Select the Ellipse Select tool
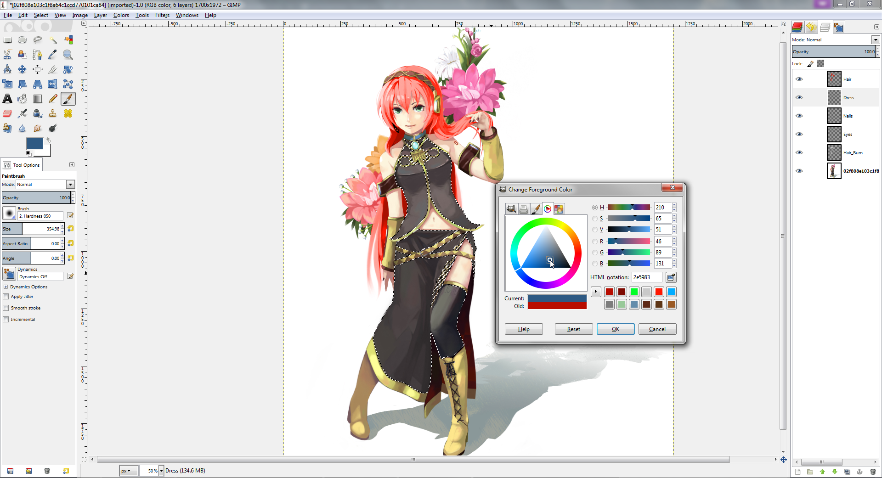The image size is (882, 478). click(23, 40)
